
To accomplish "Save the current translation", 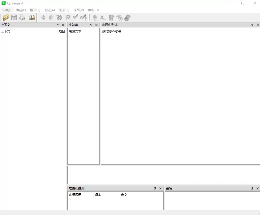I will click(x=14, y=17).
